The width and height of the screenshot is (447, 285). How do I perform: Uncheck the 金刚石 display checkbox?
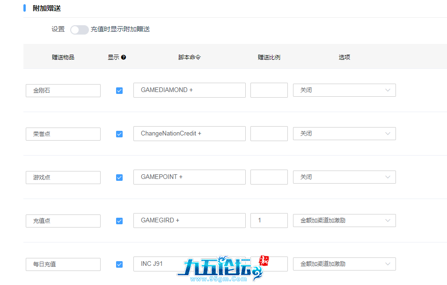point(119,91)
